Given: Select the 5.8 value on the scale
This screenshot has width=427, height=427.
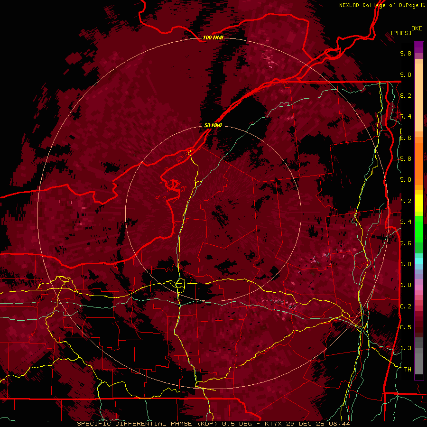Looking at the screenshot, I should pos(406,159).
